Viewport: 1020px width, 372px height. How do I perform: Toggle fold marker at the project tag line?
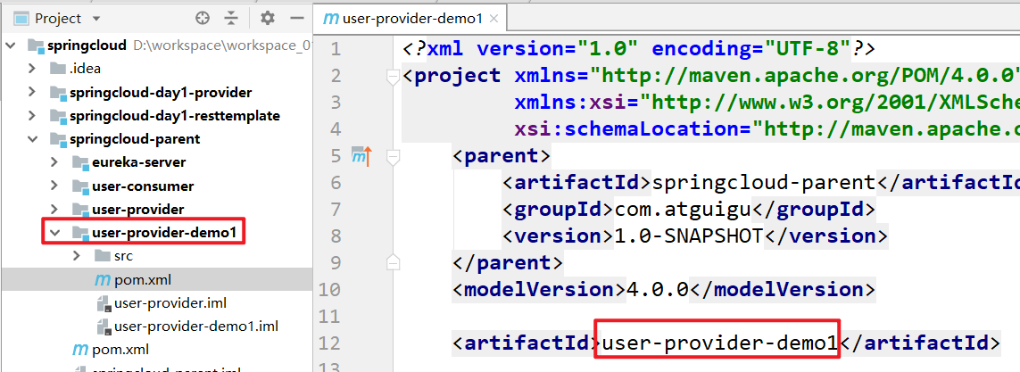391,79
